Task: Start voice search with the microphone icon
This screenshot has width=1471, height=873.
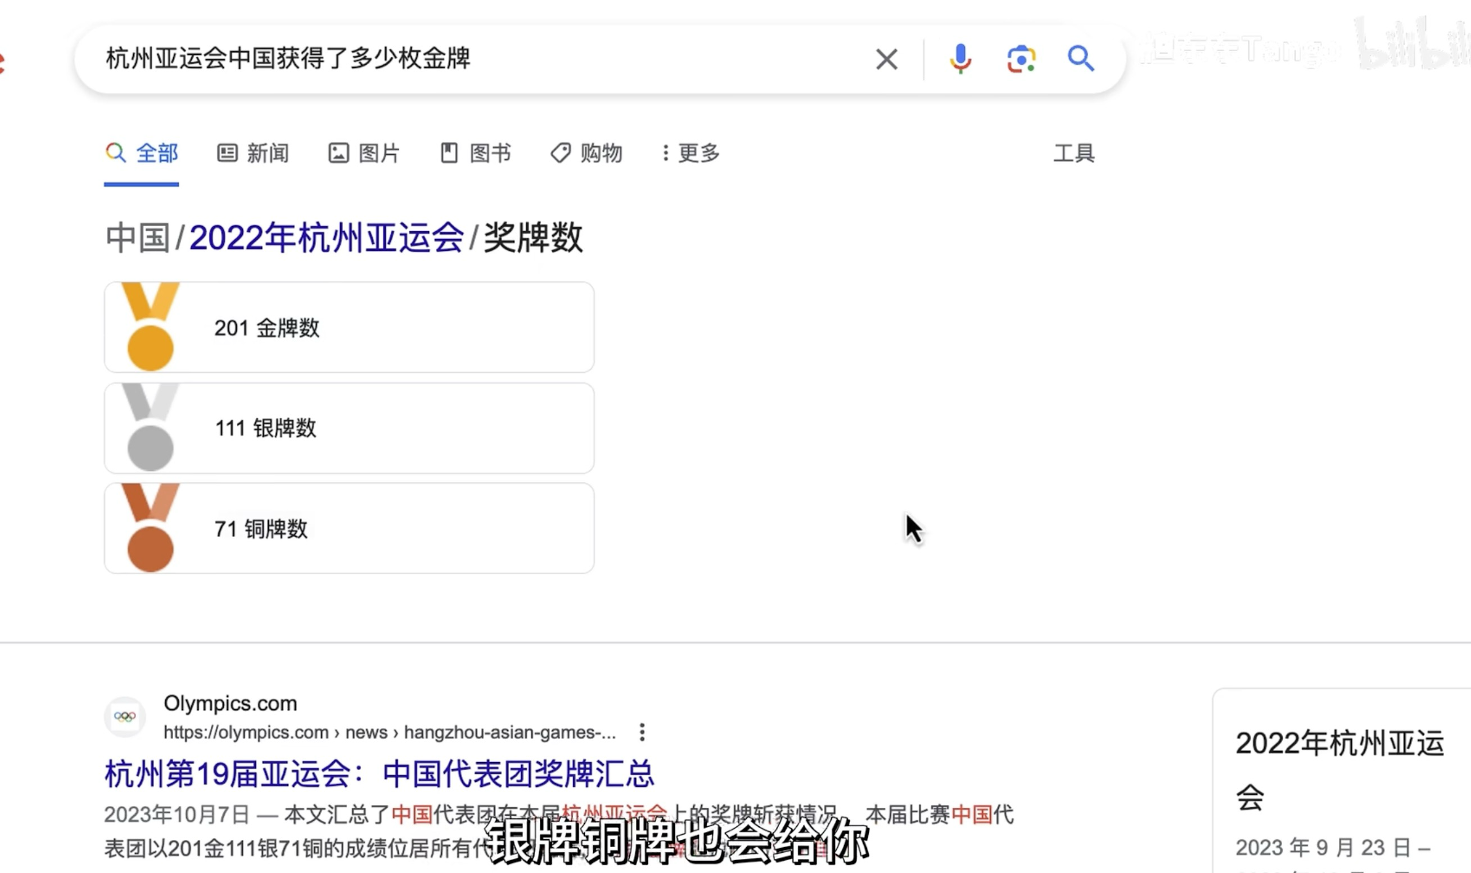Action: (x=960, y=59)
